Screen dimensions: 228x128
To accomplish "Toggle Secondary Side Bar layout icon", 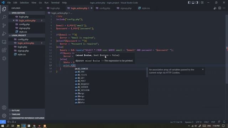I will coord(197,2).
